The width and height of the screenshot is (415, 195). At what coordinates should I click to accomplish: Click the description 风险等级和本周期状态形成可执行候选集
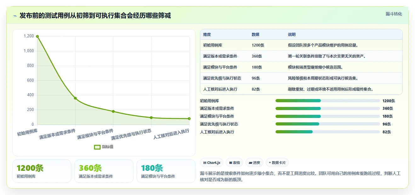click(x=323, y=78)
